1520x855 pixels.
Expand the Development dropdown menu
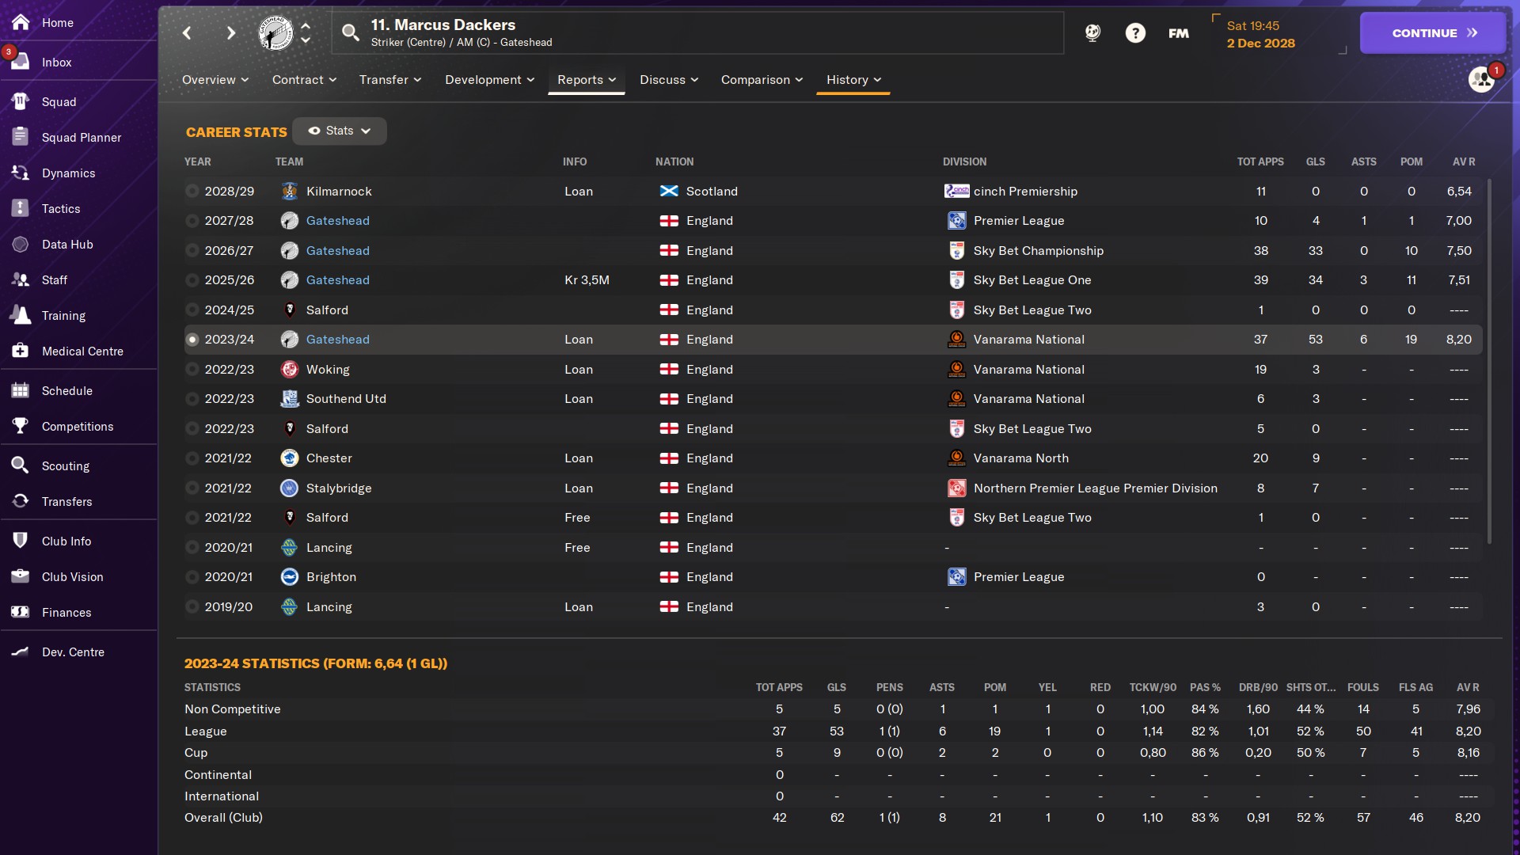(x=489, y=79)
